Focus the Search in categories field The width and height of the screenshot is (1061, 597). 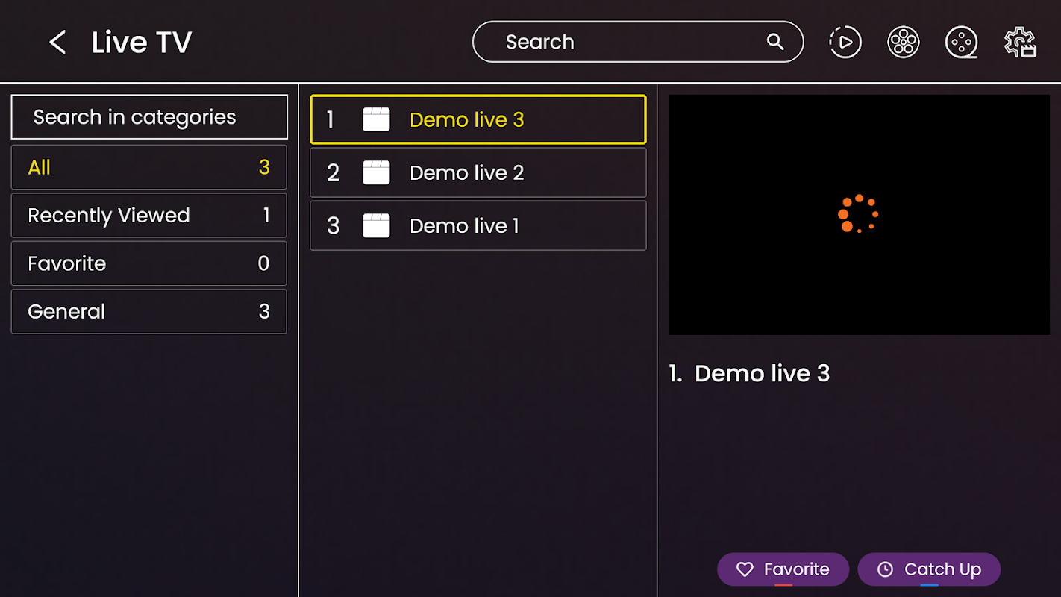click(x=149, y=117)
